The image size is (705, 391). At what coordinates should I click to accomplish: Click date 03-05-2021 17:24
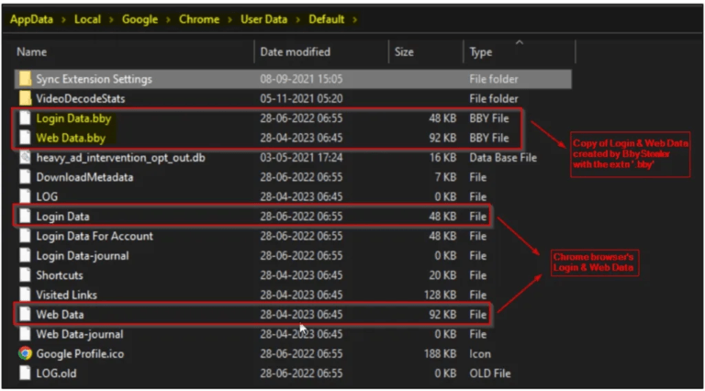tap(301, 158)
